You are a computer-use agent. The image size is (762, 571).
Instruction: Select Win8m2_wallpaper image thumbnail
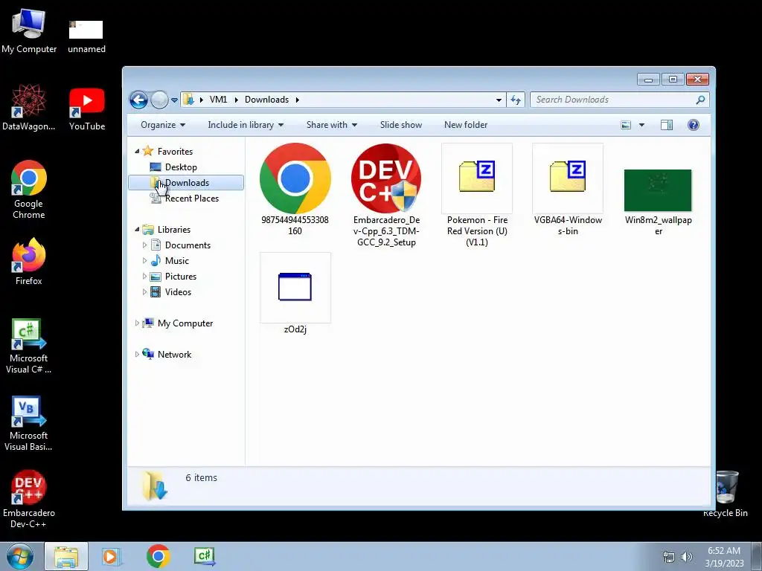(x=658, y=190)
